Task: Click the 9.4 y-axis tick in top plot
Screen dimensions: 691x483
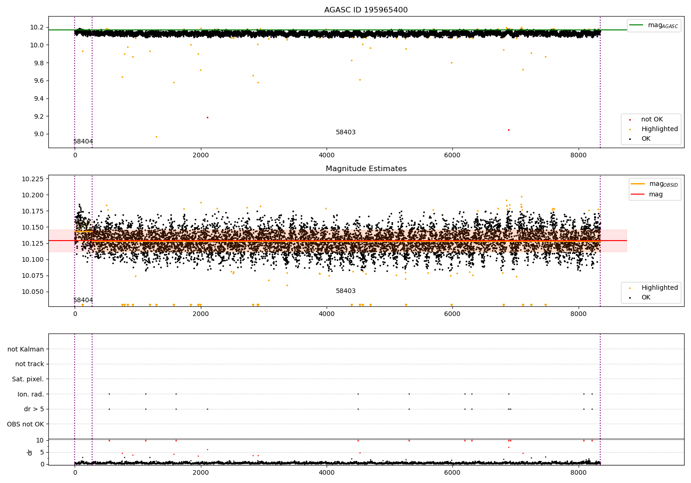Action: coord(39,99)
